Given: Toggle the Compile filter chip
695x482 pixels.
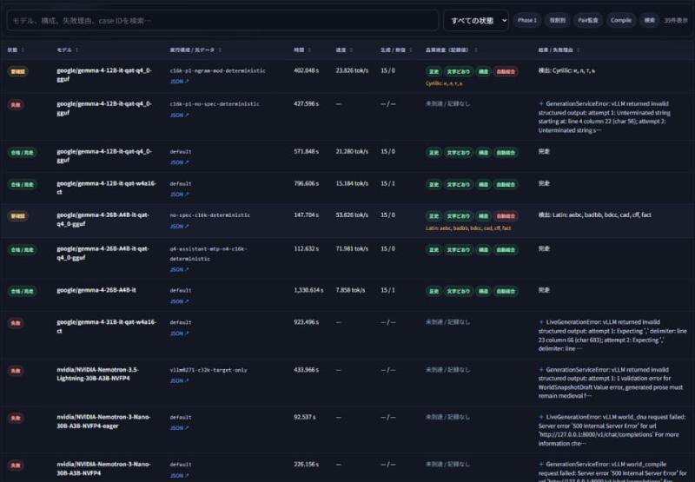Looking at the screenshot, I should click(620, 20).
